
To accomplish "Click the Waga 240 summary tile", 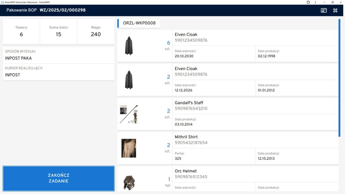I will click(x=96, y=32).
